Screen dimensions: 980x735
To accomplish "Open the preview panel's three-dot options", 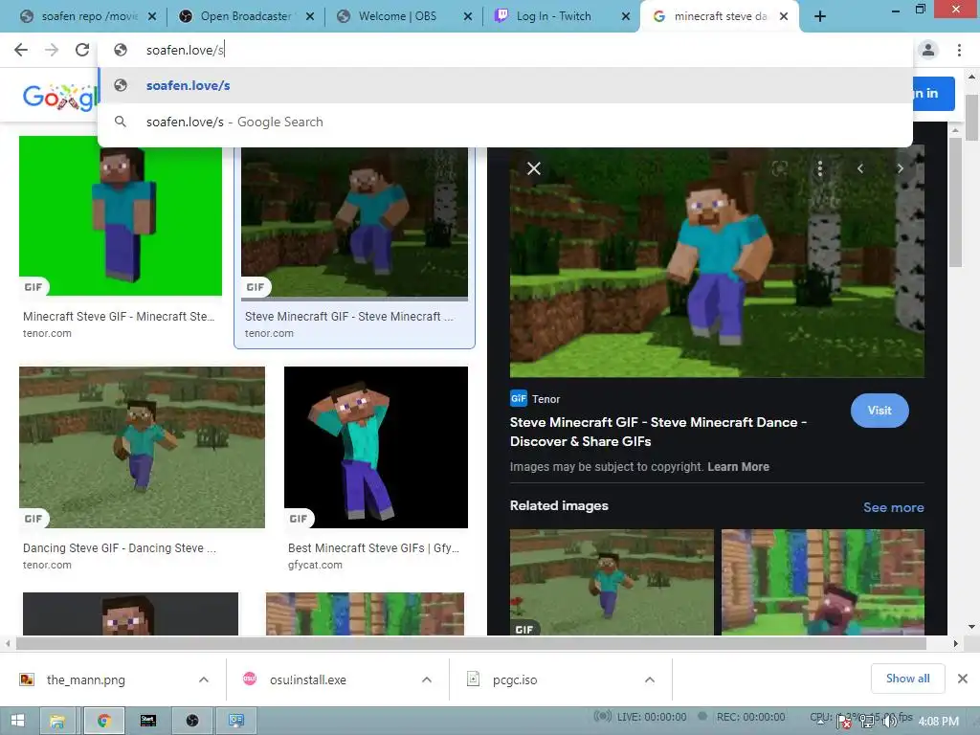I will point(819,168).
